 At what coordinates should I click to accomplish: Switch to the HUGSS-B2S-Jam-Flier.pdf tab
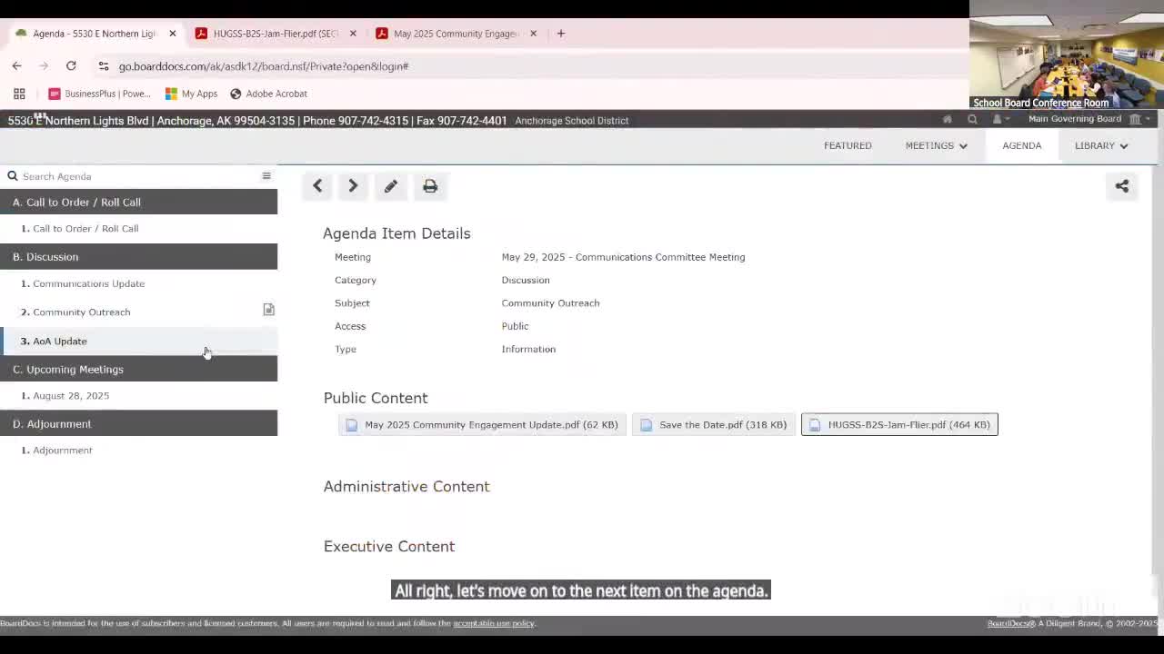click(276, 34)
